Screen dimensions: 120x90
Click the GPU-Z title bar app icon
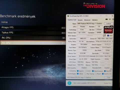(x=68, y=16)
